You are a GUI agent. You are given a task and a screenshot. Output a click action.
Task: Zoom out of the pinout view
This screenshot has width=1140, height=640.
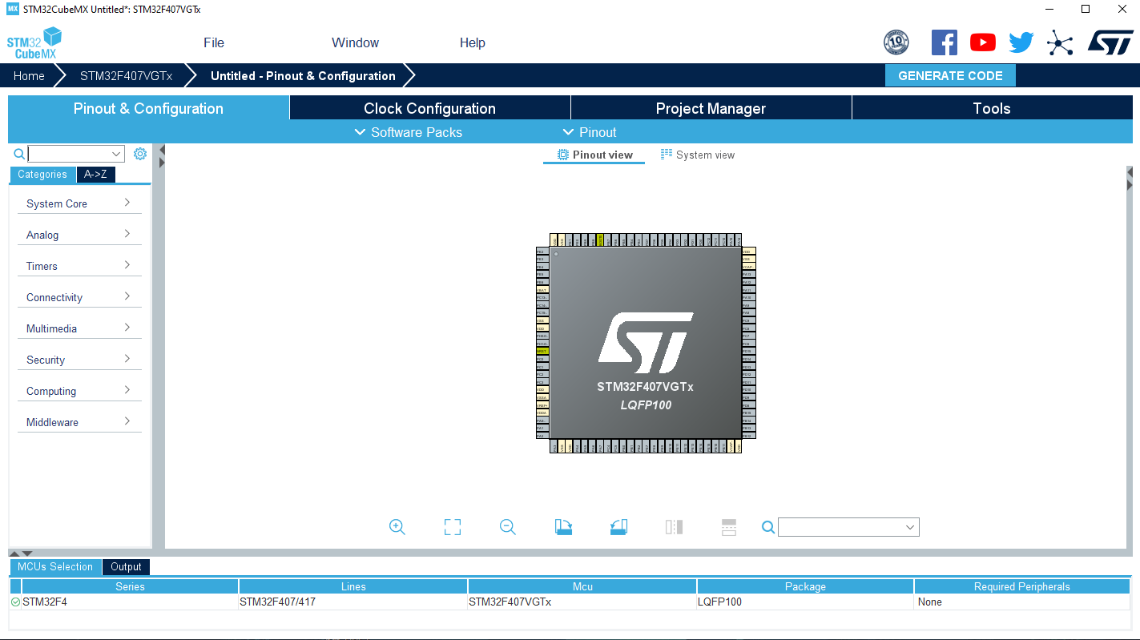(x=507, y=526)
